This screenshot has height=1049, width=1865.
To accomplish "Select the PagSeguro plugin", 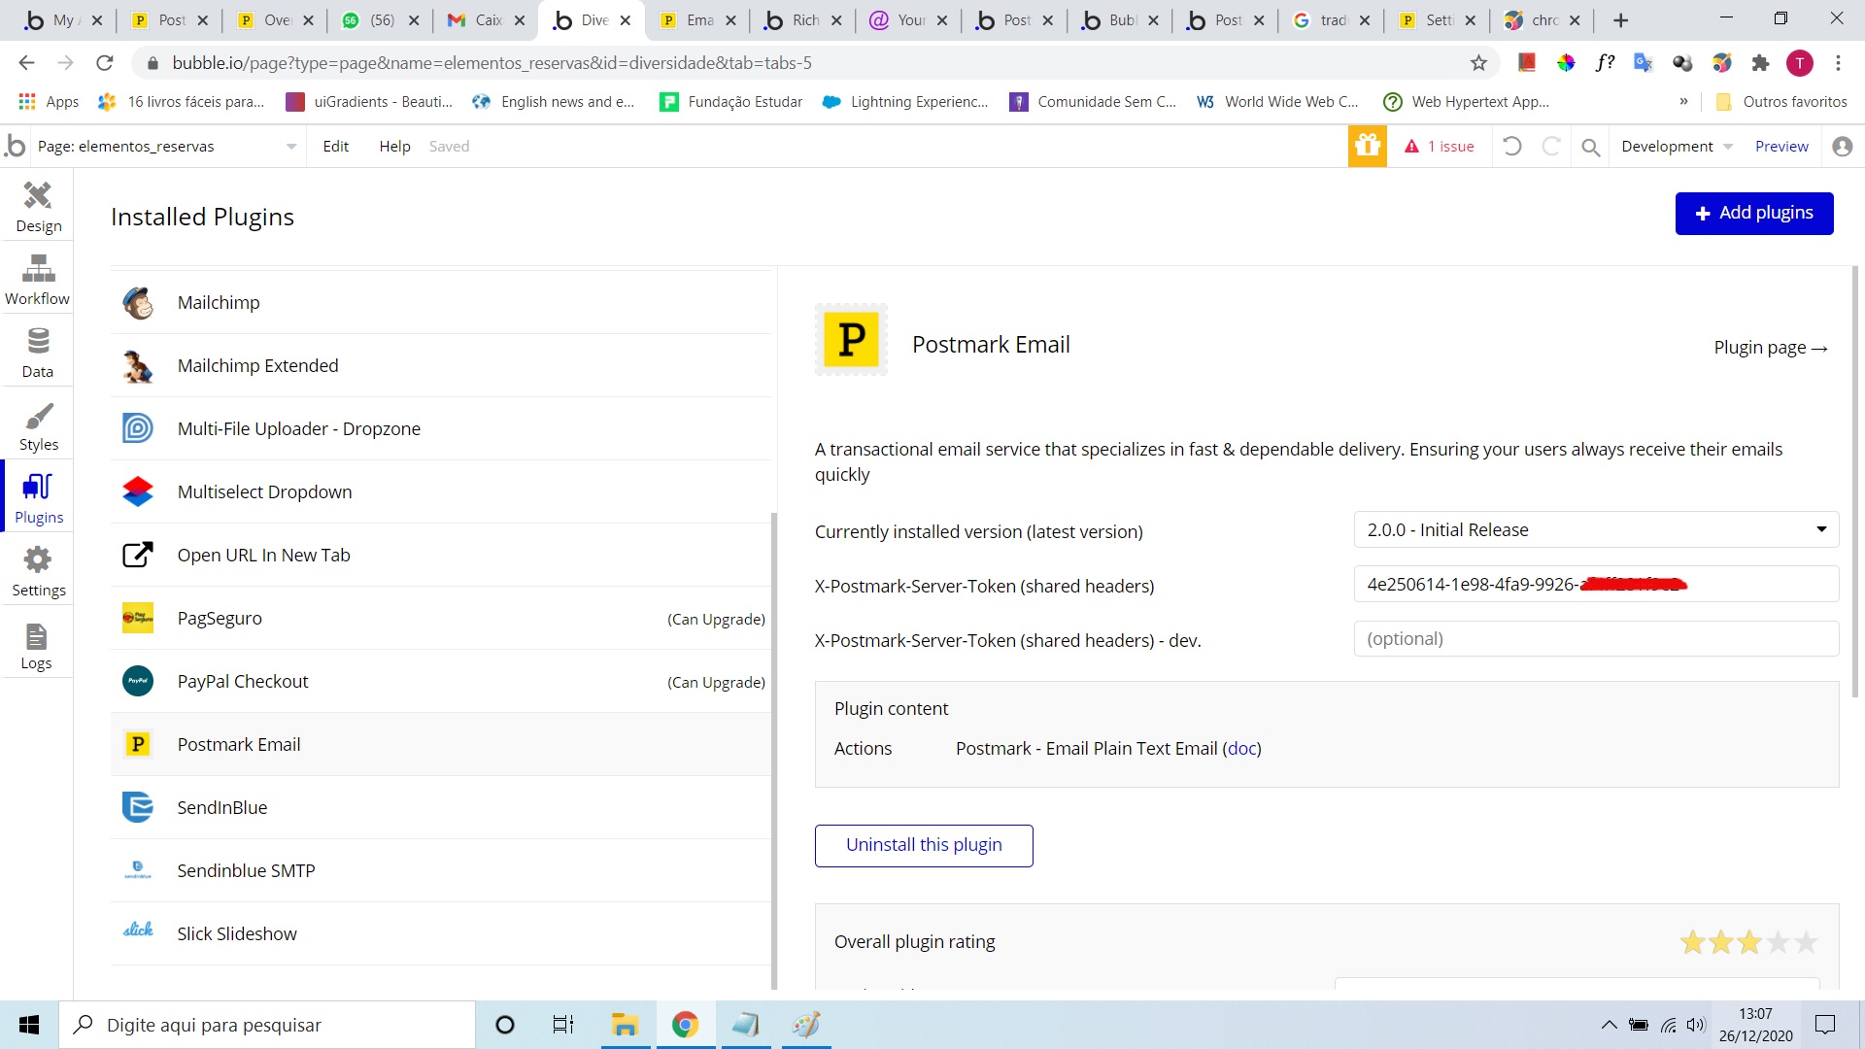I will pyautogui.click(x=441, y=618).
